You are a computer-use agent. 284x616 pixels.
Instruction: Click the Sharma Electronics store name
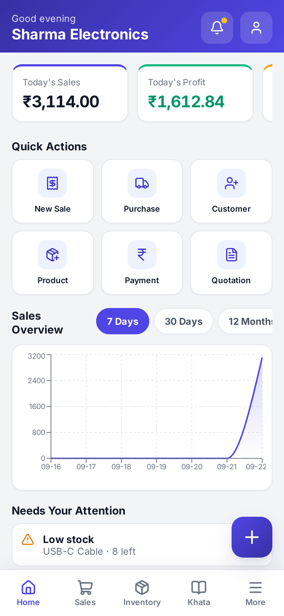click(x=80, y=34)
